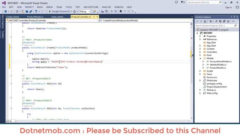Open the ANALYZE menu
240x135 pixels.
(106, 7)
